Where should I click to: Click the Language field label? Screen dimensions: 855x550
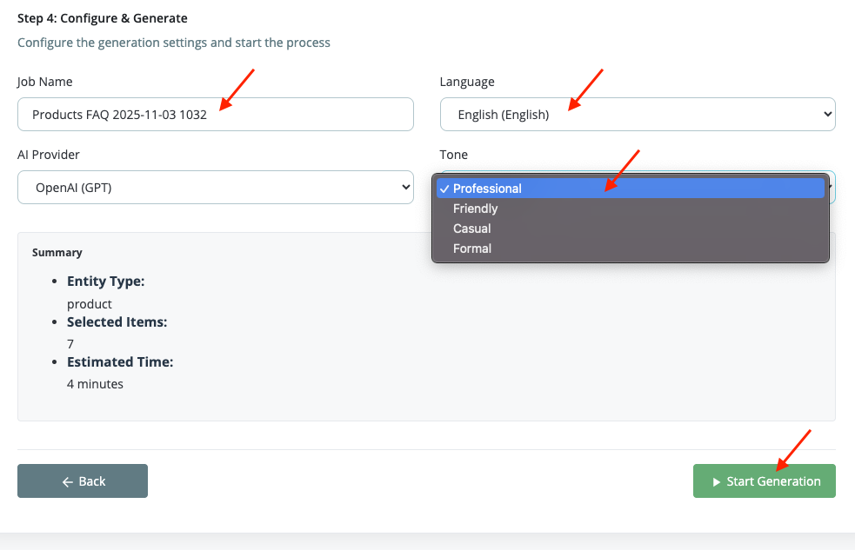[x=467, y=82]
